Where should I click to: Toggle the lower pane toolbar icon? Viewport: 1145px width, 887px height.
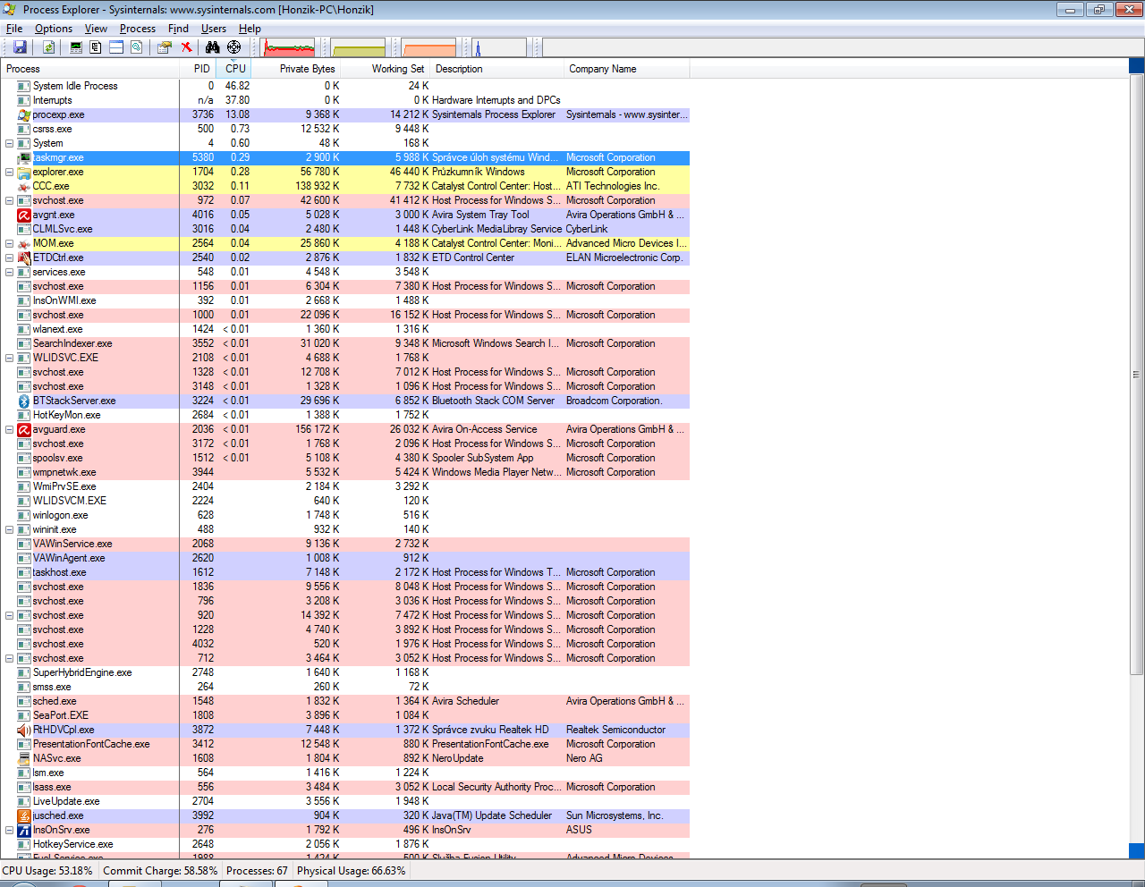click(116, 47)
